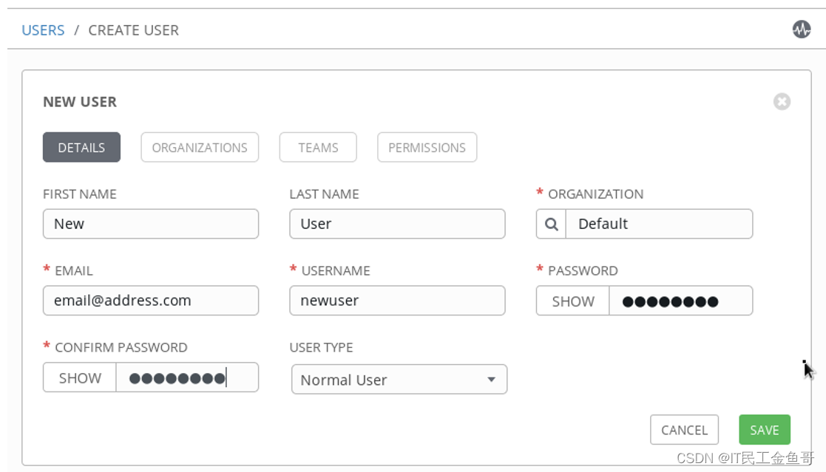Expand the User Type dropdown arrow
The width and height of the screenshot is (826, 472).
pyautogui.click(x=491, y=380)
